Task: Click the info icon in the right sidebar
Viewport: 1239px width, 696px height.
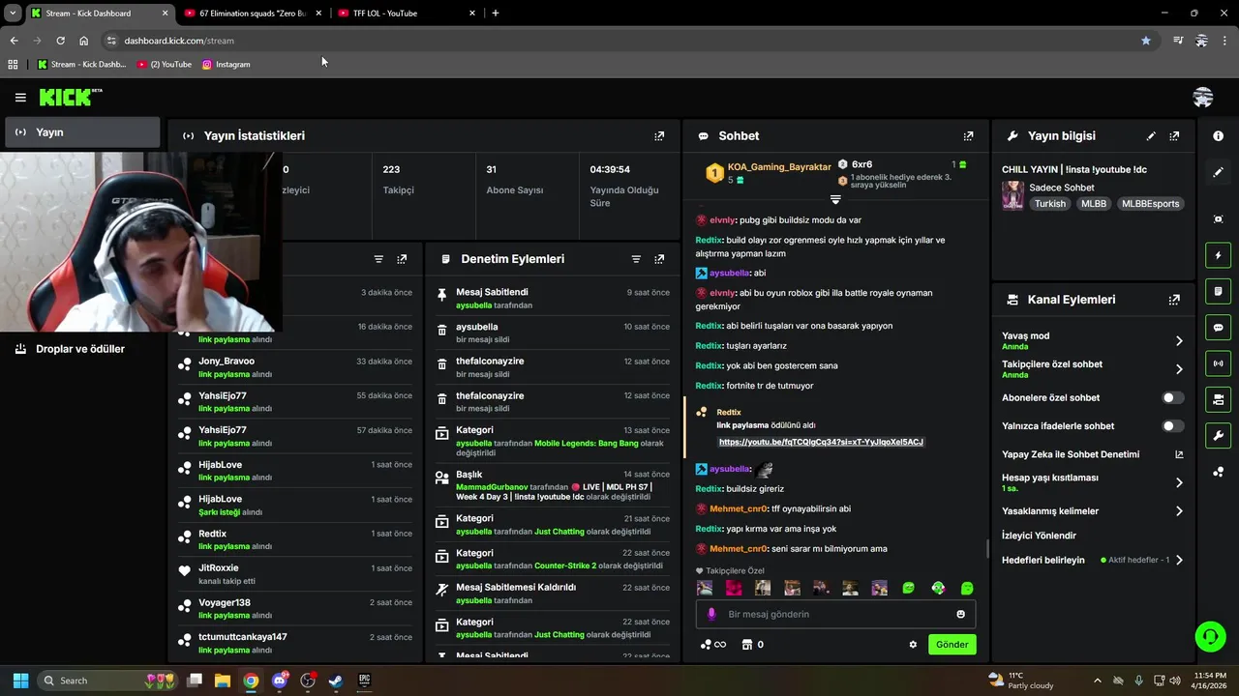Action: point(1218,136)
